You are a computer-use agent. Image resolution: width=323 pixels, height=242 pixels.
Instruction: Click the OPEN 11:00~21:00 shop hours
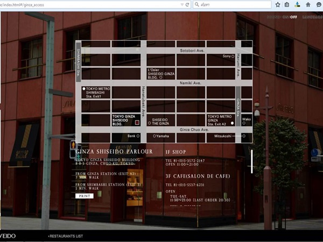coord(182,165)
